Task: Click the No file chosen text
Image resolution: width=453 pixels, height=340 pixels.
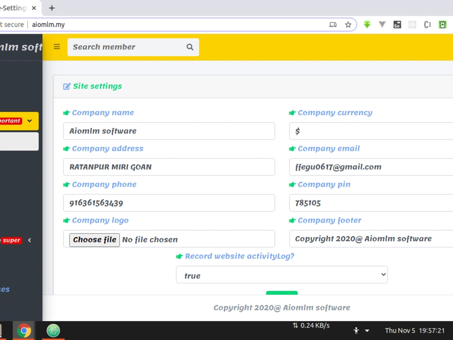Action: click(150, 240)
